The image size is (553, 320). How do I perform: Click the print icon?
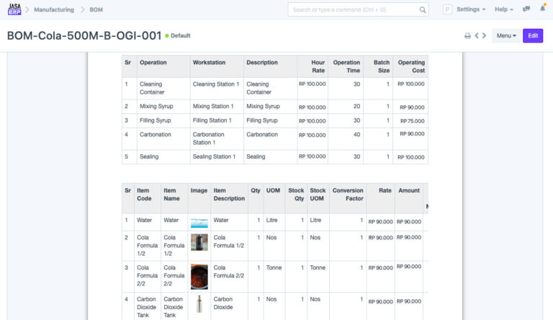pyautogui.click(x=467, y=35)
